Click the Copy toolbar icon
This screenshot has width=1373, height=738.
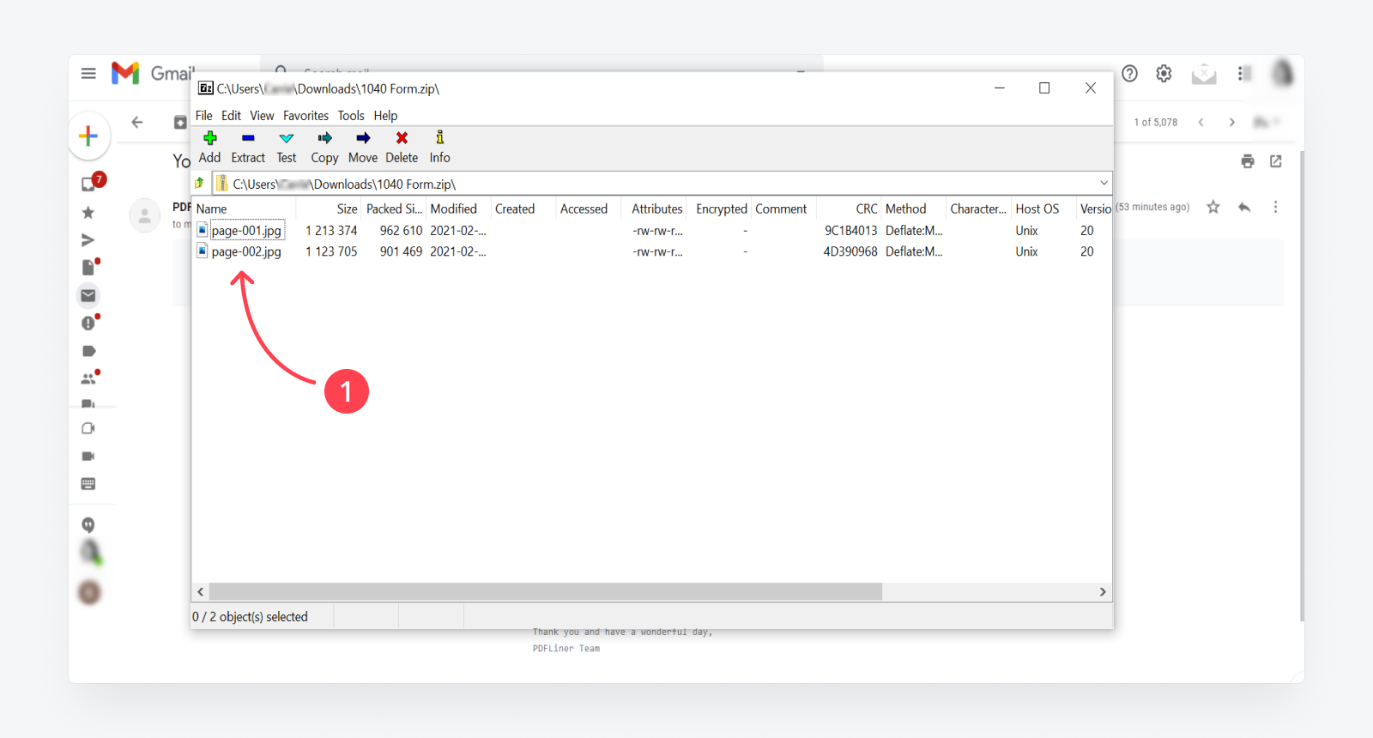324,138
